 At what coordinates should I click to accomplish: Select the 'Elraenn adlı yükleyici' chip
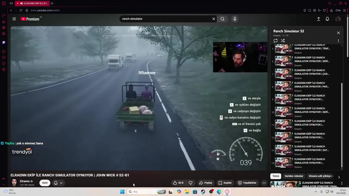pos(321,176)
